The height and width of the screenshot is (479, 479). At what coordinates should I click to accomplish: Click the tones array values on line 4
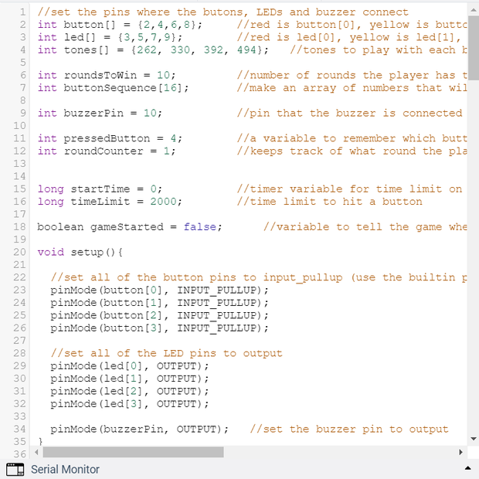point(201,49)
